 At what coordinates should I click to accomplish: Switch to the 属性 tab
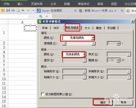click(x=99, y=28)
